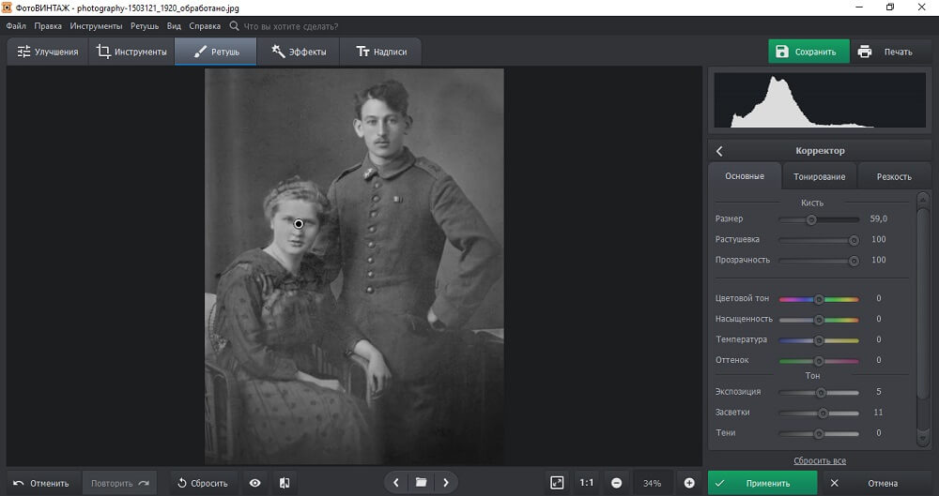This screenshot has width=939, height=496.
Task: Click the ФотоВИНТАЖ app icon in title bar
Action: pyautogui.click(x=7, y=8)
